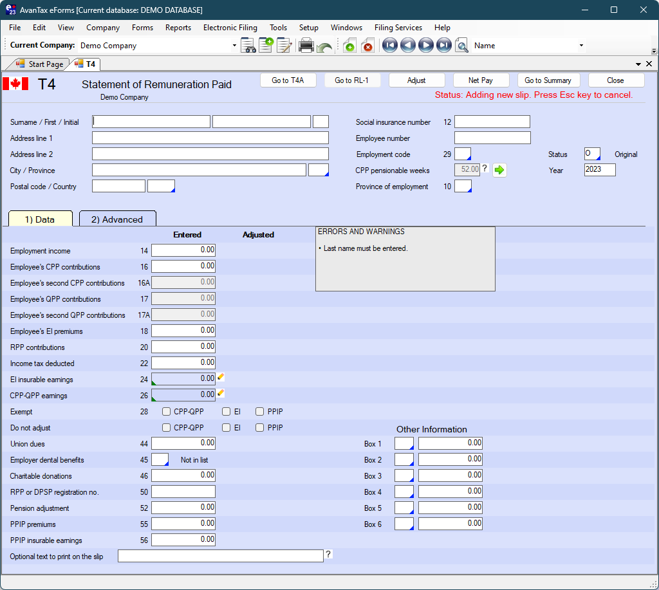Check the Exempt CPP-QPP checkbox
659x590 pixels.
coord(167,412)
